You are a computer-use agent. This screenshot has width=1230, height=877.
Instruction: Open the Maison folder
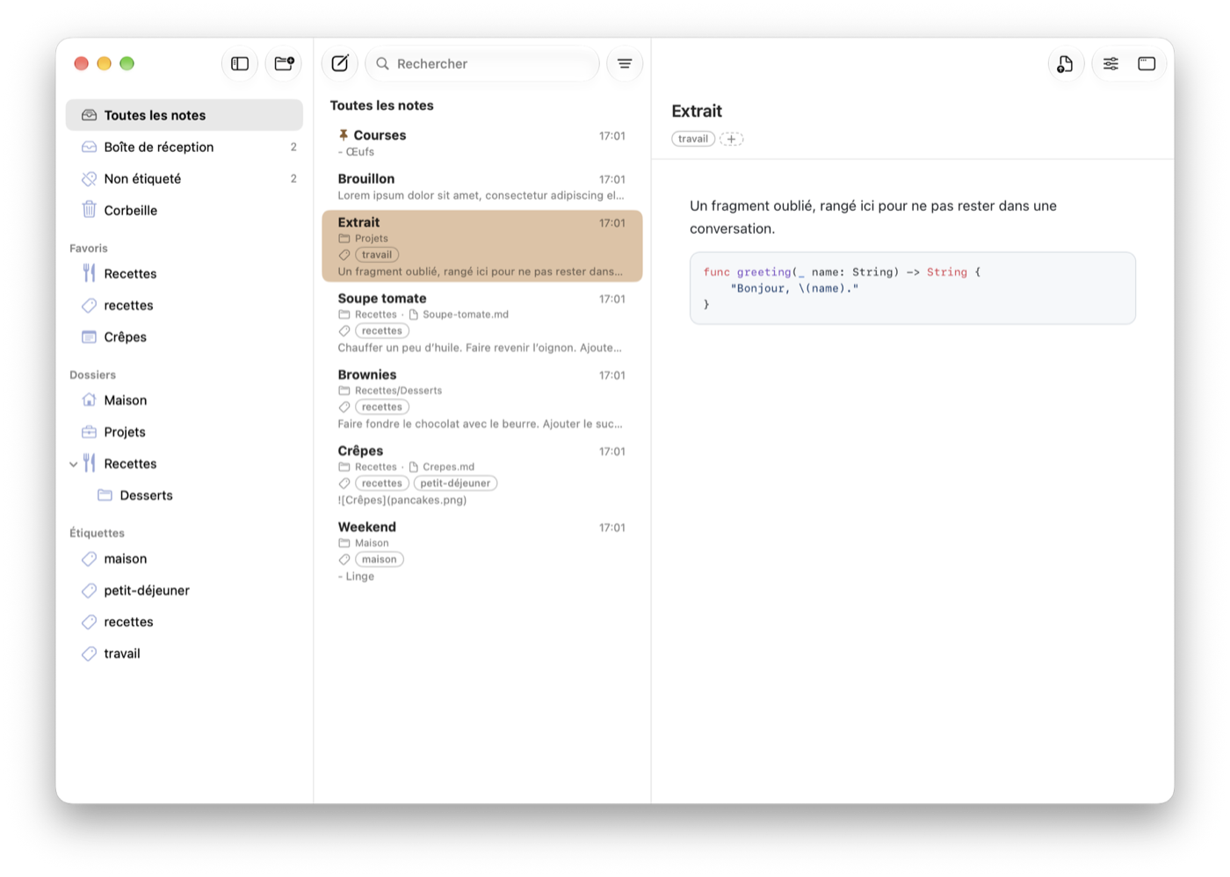184,400
